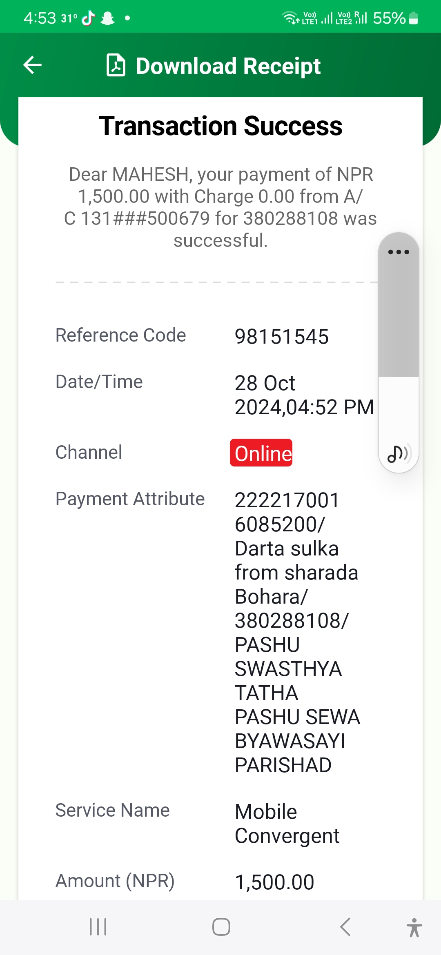Image resolution: width=441 pixels, height=955 pixels.
Task: Tap three-dot menu on floating panel
Action: (x=399, y=252)
